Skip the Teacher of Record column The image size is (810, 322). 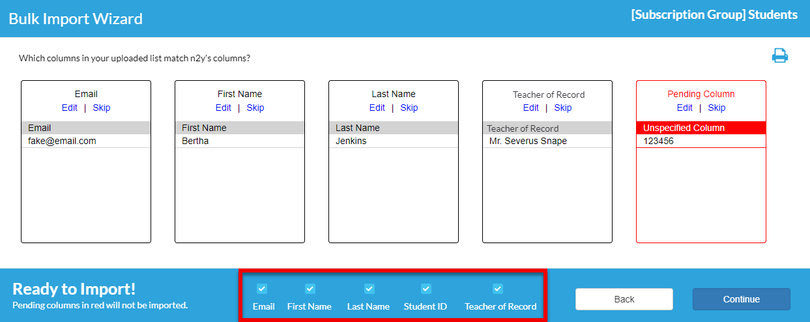pos(563,108)
